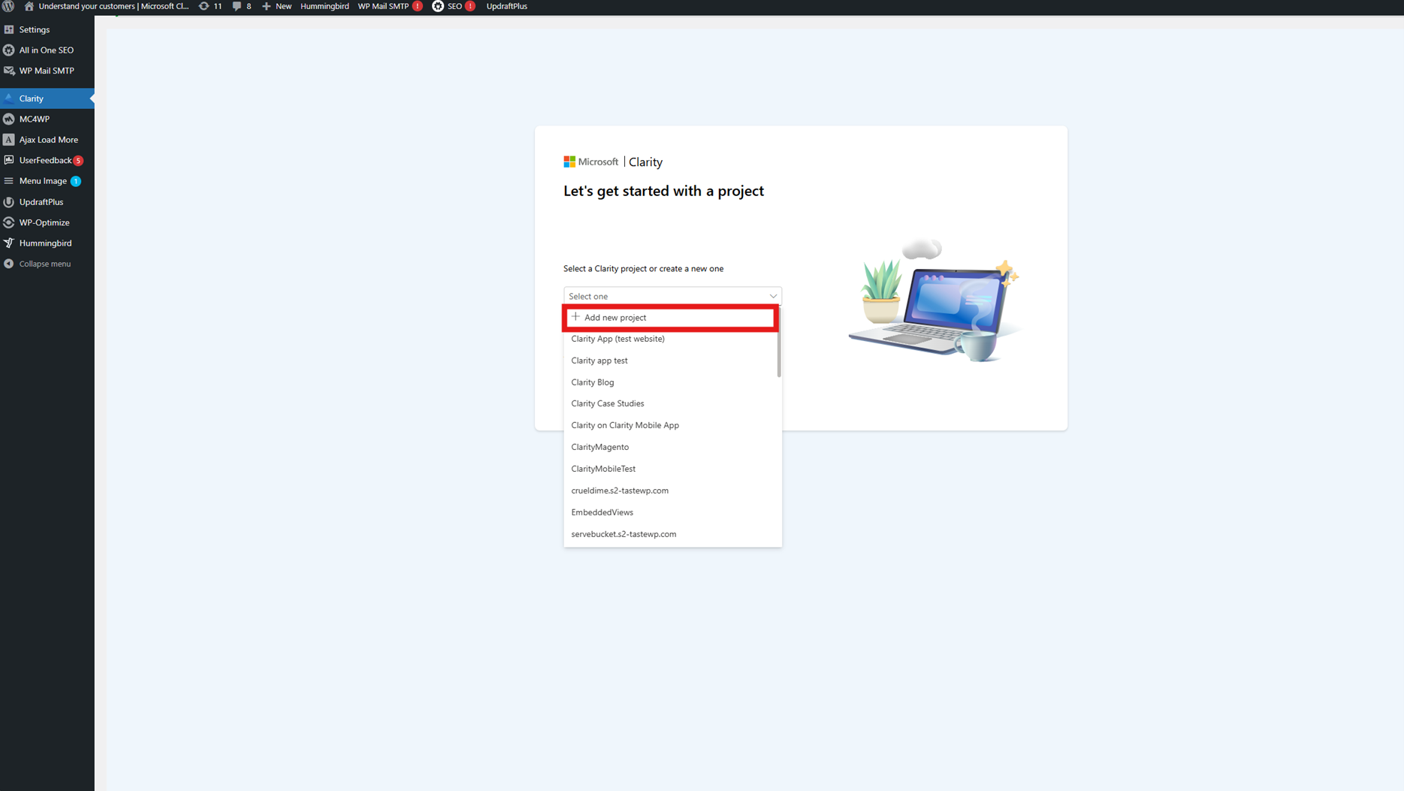Select the ClarityMagento project option
This screenshot has height=791, width=1404.
click(x=599, y=446)
